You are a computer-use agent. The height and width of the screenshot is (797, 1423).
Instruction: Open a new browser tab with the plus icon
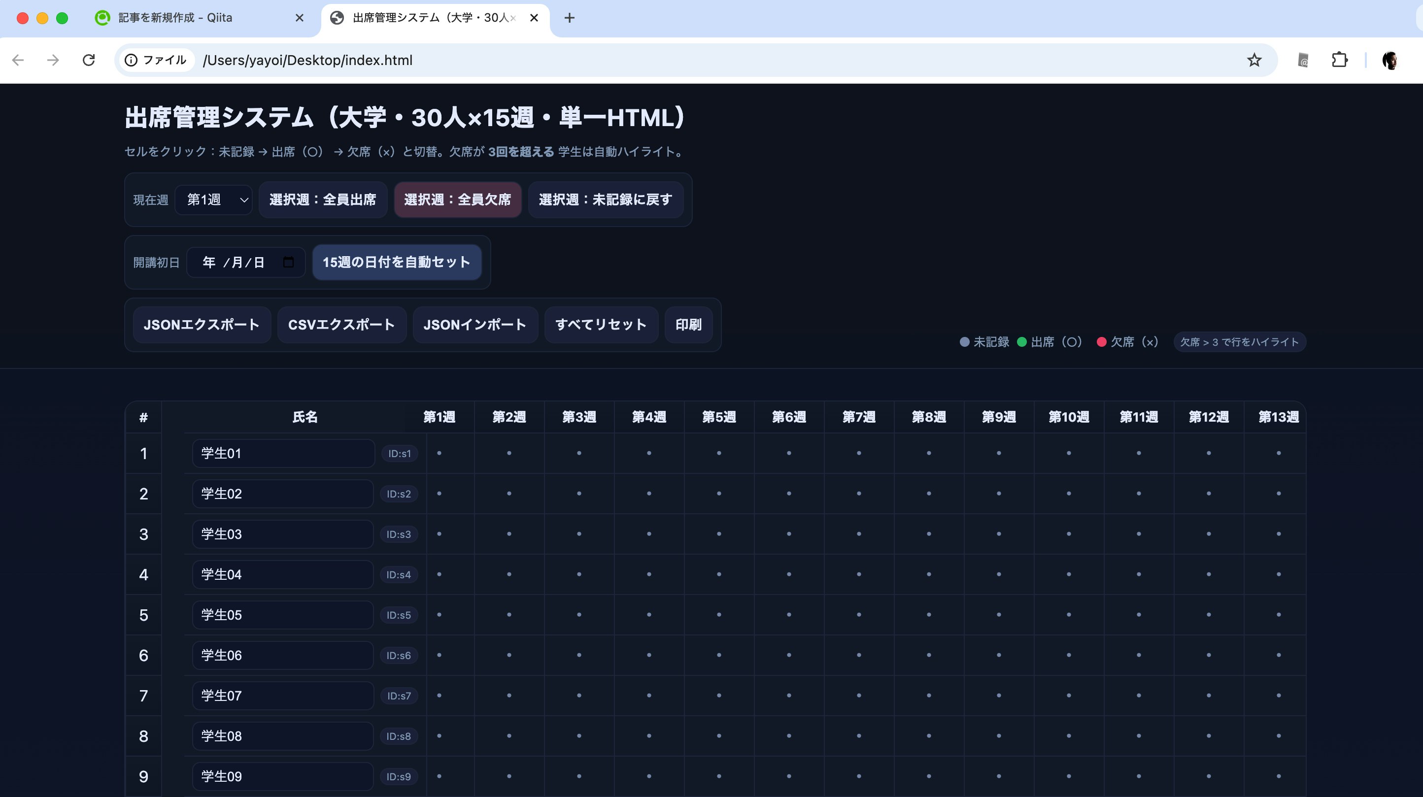point(570,18)
